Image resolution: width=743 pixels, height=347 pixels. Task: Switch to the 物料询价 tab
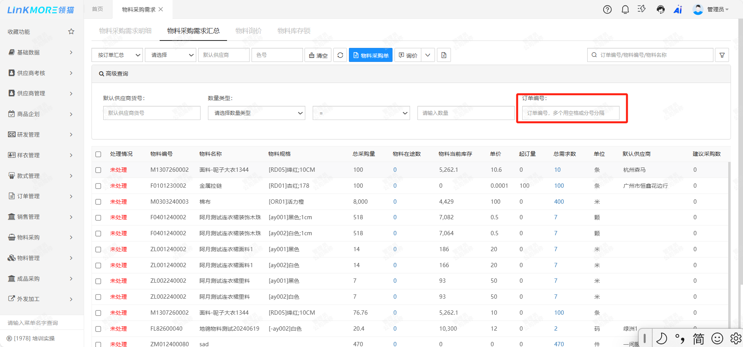point(248,31)
